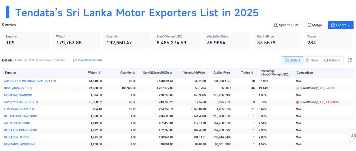Click red chart icon in HAYLEYS comparison
The height and width of the screenshot is (151, 356).
tap(297, 102)
